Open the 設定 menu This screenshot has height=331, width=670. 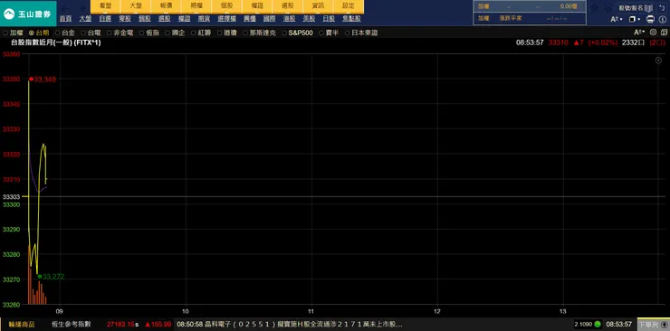point(349,6)
